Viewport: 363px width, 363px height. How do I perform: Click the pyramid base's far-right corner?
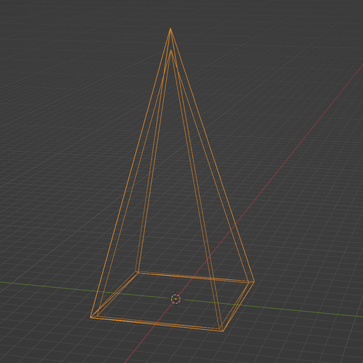point(254,281)
